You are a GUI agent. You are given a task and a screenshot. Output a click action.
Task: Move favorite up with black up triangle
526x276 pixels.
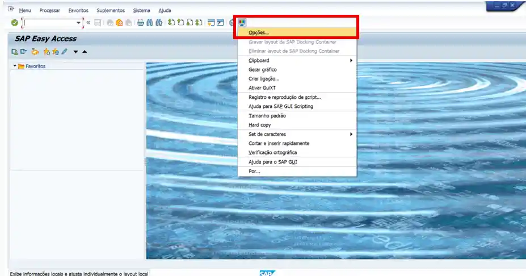coord(85,52)
